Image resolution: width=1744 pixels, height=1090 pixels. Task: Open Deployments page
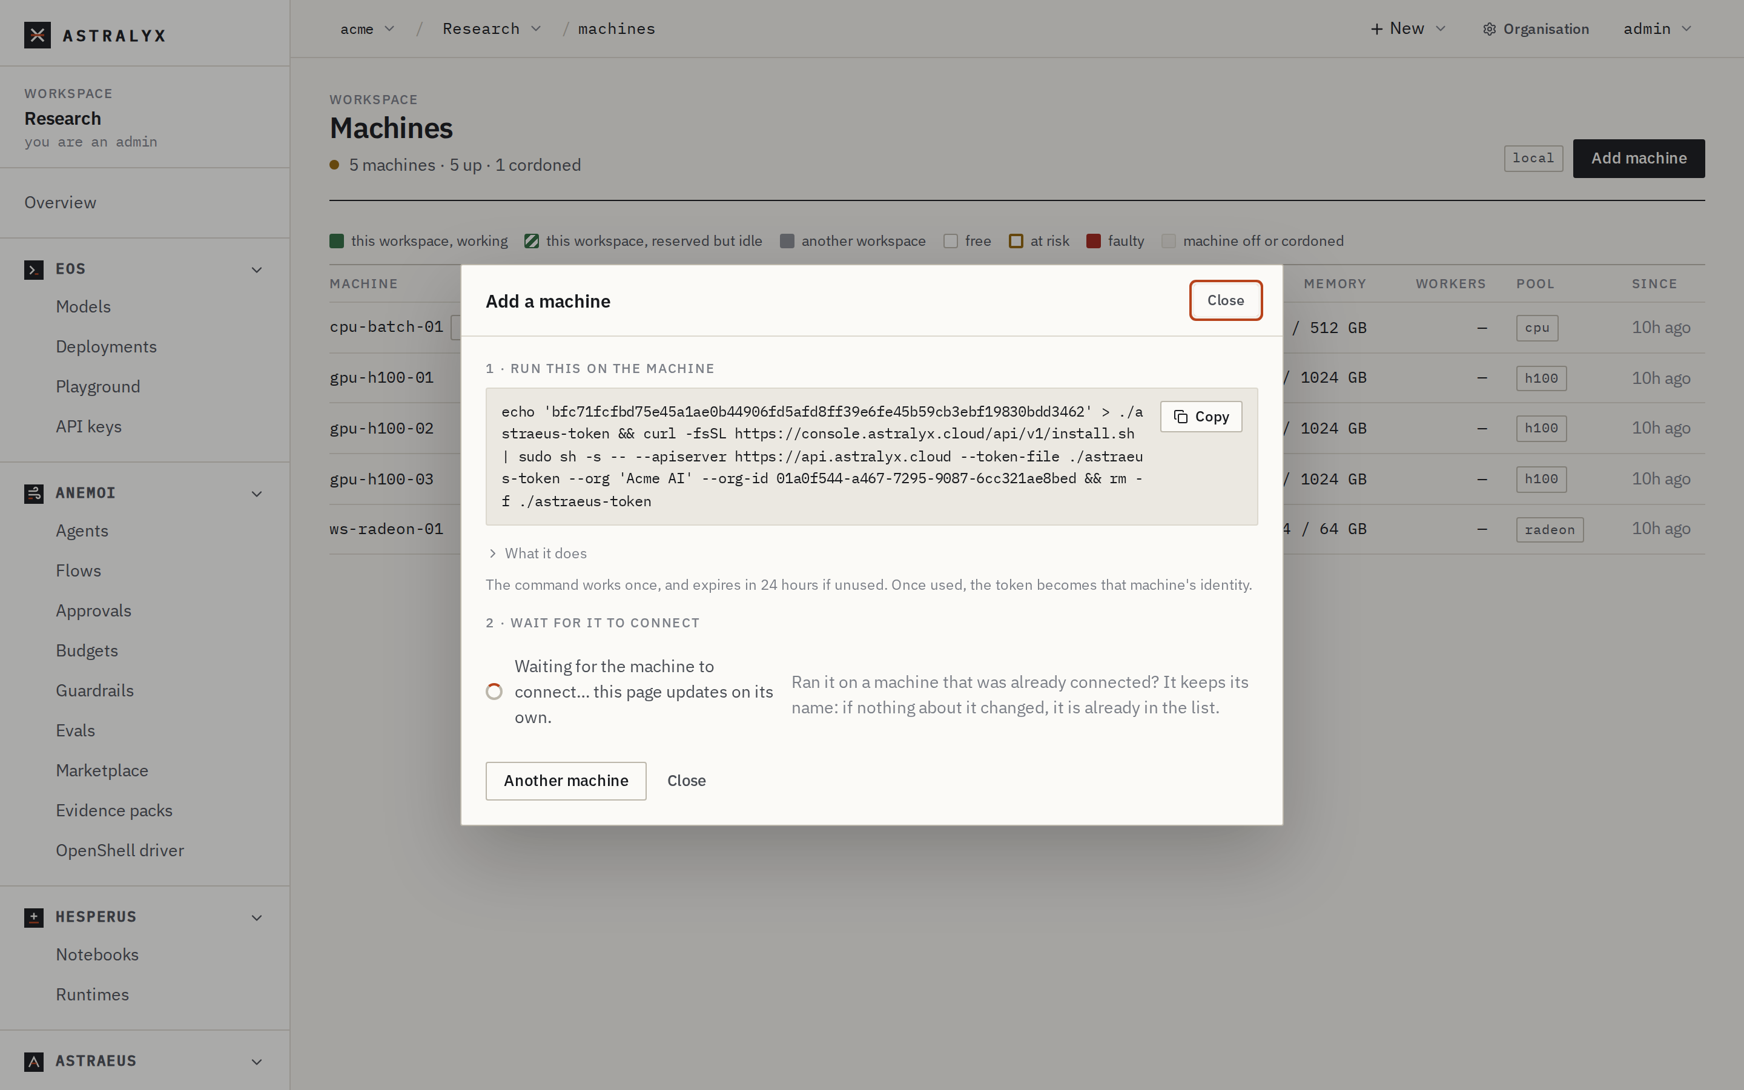[107, 347]
